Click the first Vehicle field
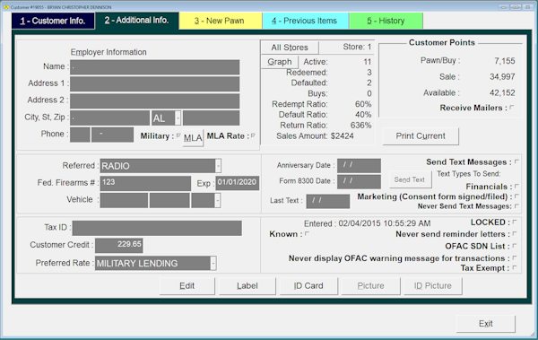538x340 pixels. pyautogui.click(x=124, y=200)
